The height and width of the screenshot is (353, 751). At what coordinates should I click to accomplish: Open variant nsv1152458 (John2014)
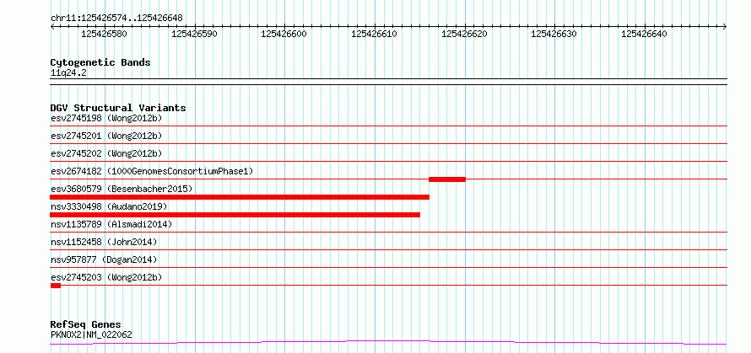coord(104,242)
